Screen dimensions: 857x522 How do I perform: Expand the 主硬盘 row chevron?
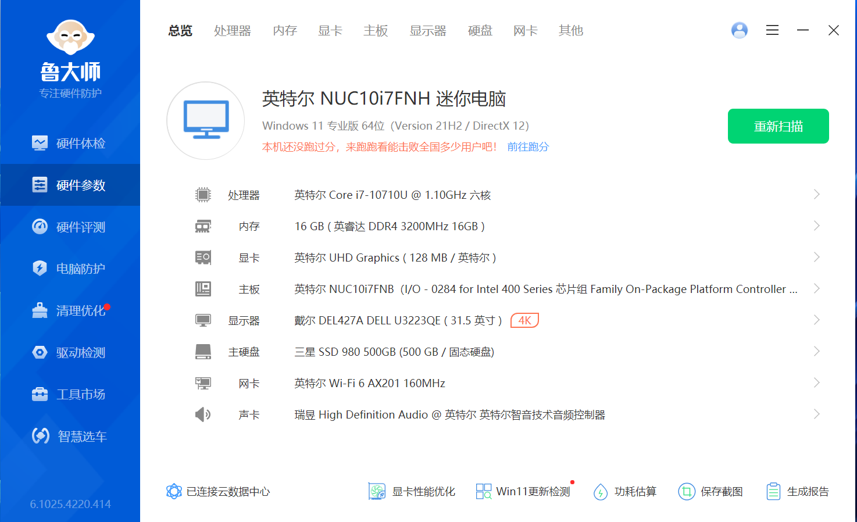(817, 351)
